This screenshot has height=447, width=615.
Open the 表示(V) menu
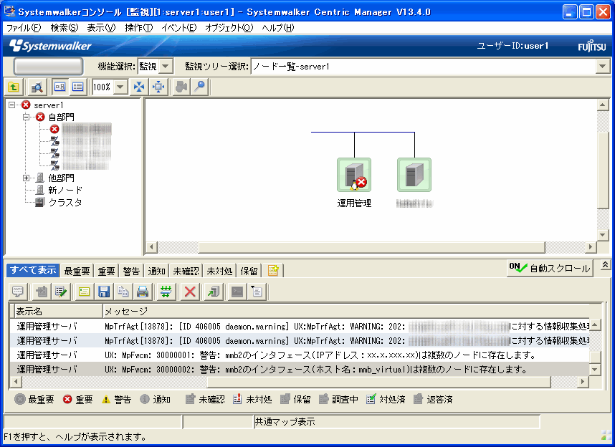[101, 28]
